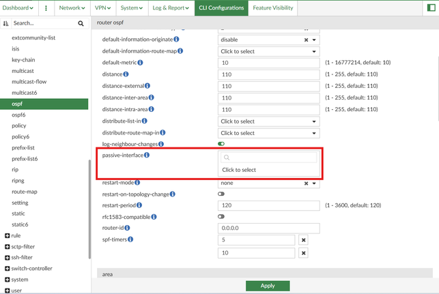Remove the first spf-timers value 5
439x294 pixels.
point(303,240)
